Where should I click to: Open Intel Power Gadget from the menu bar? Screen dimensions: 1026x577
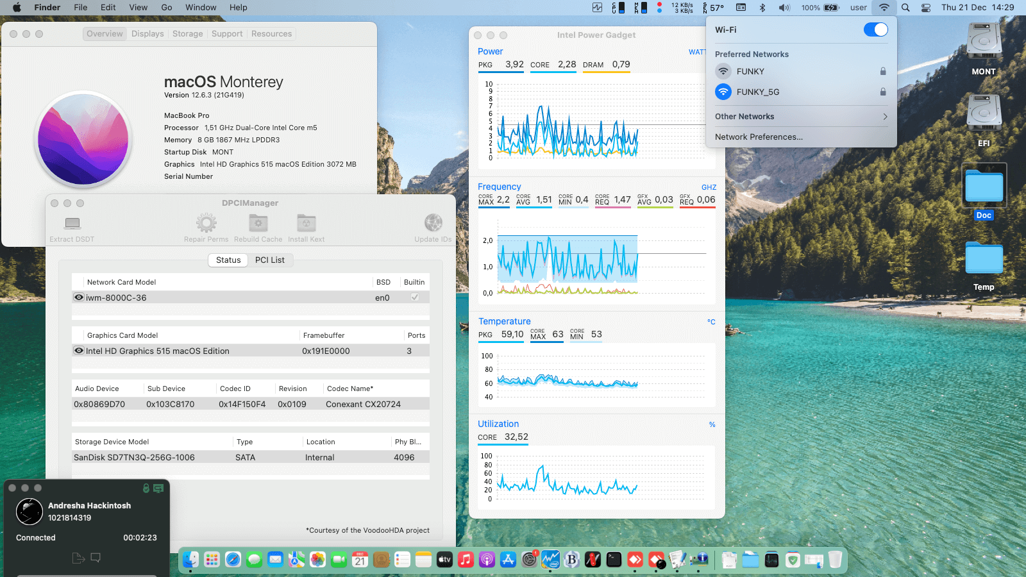click(x=596, y=8)
